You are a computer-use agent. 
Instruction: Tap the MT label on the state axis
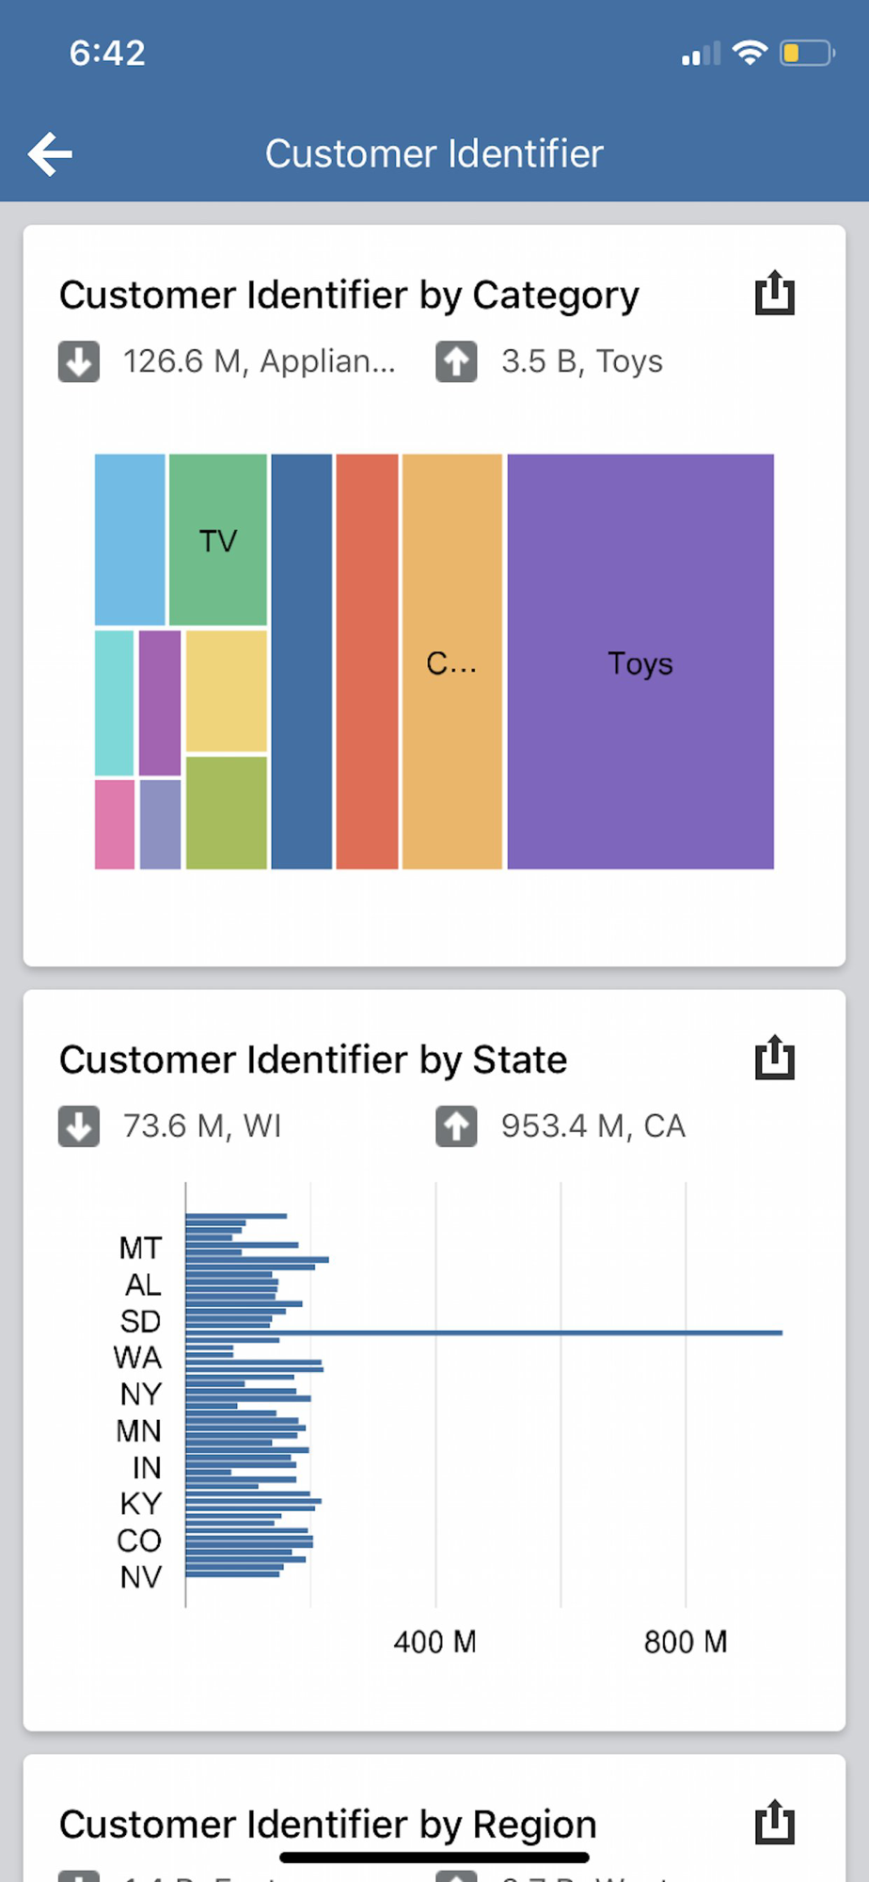click(140, 1249)
